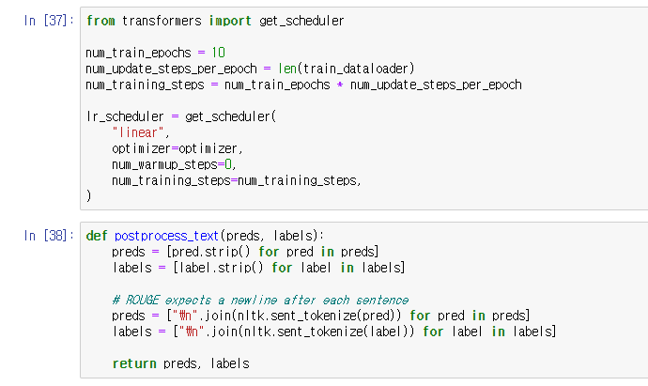Select the In [37] cell prompt

pyautogui.click(x=49, y=21)
